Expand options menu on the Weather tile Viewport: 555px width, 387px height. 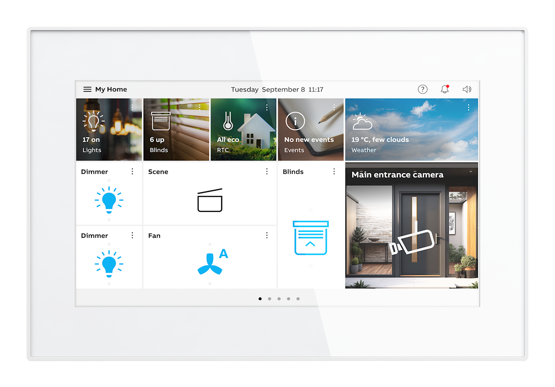pos(469,107)
